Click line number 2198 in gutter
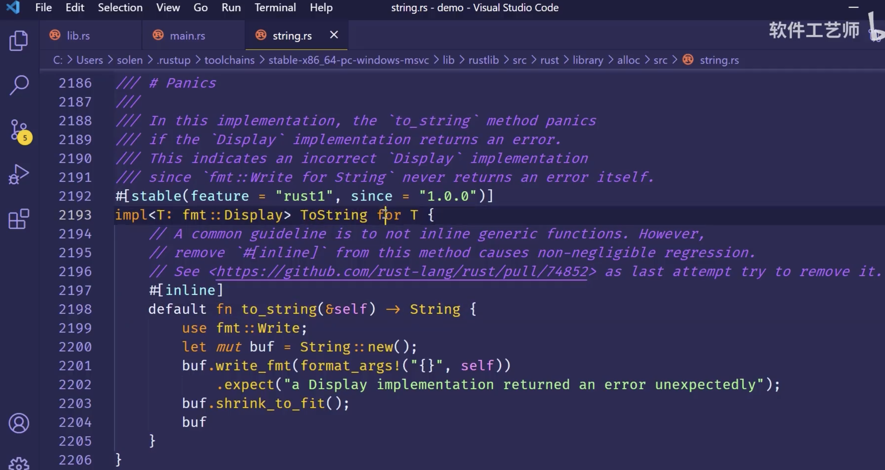 75,309
